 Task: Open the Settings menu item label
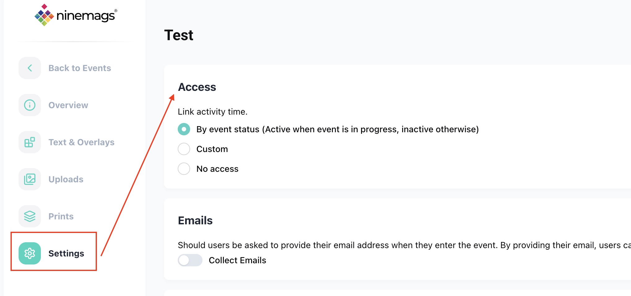(x=66, y=253)
